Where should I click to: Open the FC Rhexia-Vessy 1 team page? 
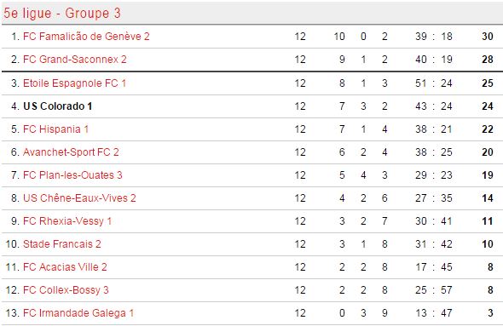(x=67, y=221)
